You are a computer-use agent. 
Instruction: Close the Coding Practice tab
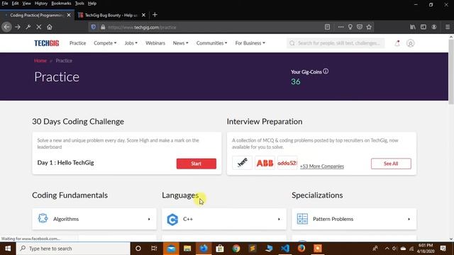point(69,15)
